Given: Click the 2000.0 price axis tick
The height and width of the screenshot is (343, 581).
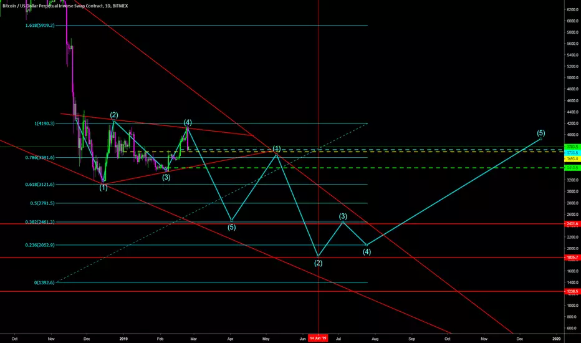Looking at the screenshot, I should click(x=573, y=248).
